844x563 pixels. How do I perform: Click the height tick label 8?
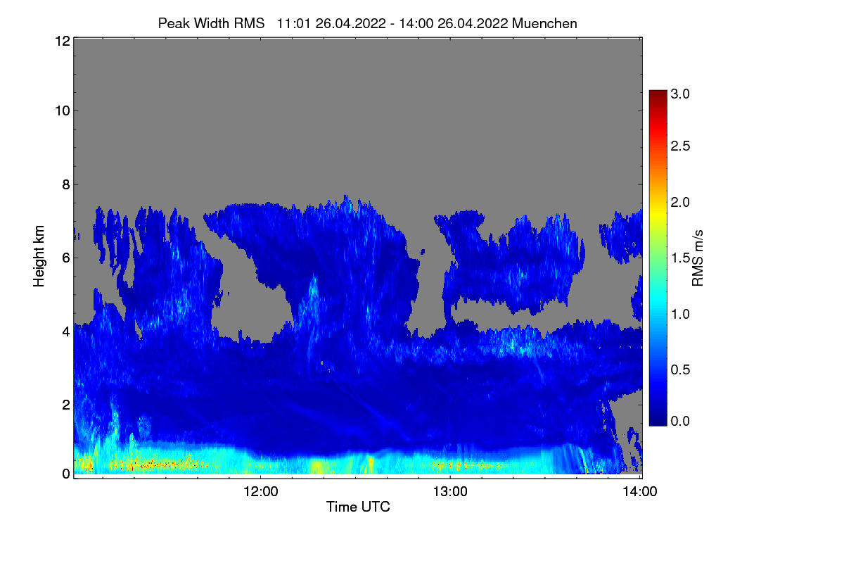65,184
